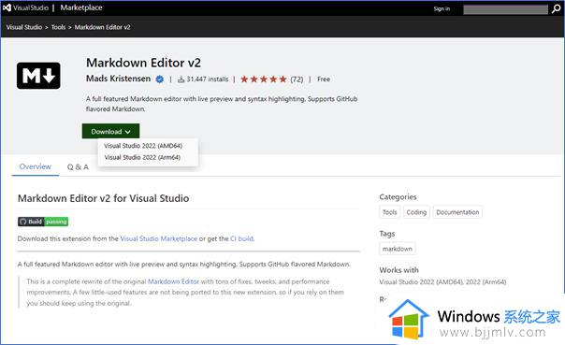This screenshot has width=565, height=345.
Task: Switch to the Q & A tab
Action: click(78, 167)
